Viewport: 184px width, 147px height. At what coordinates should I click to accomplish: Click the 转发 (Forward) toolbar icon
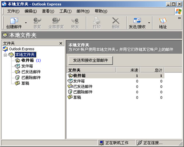point(75,21)
